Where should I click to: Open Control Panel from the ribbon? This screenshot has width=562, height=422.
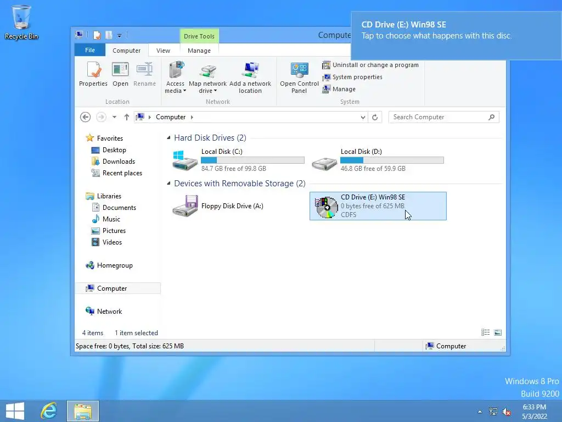point(299,77)
